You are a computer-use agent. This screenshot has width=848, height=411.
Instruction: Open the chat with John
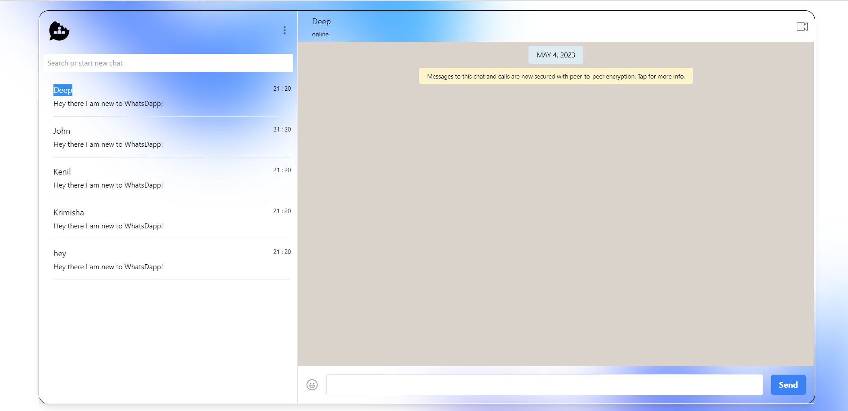tap(172, 137)
